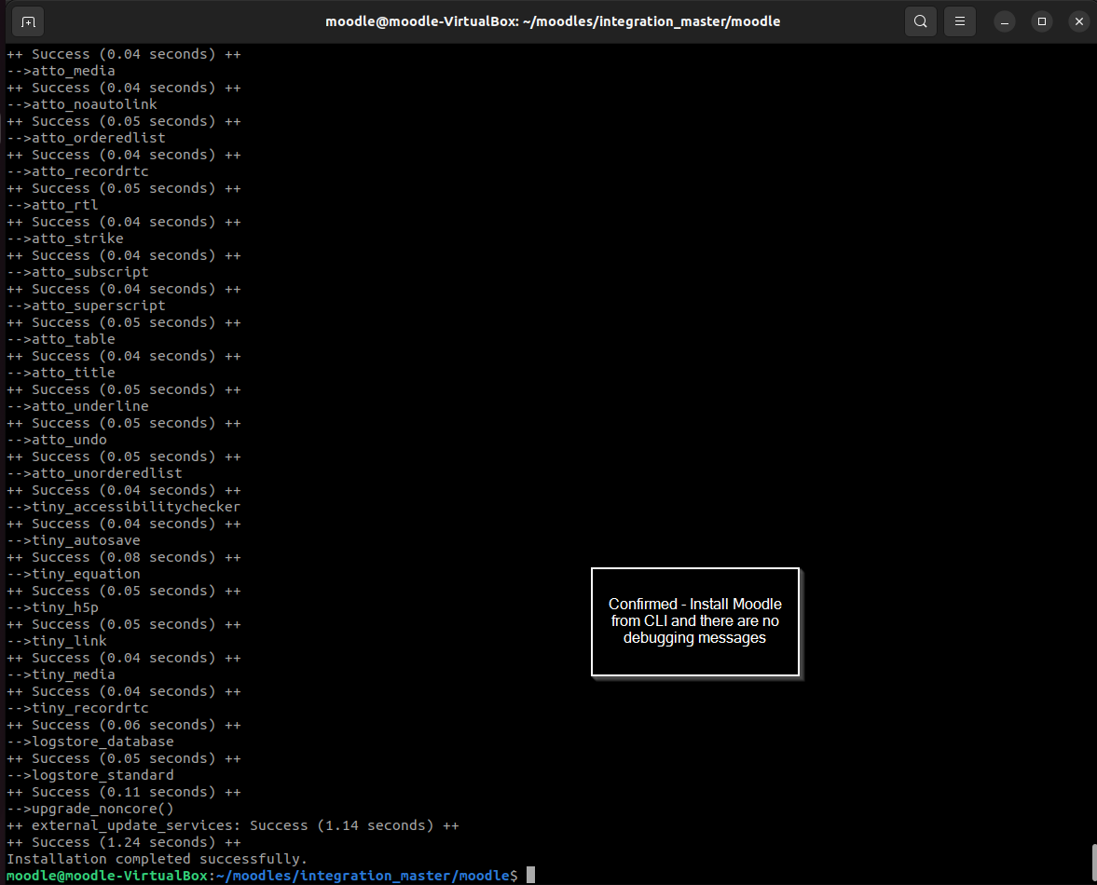This screenshot has height=885, width=1097.
Task: Click the -->atto_subscript line
Action: (x=77, y=272)
